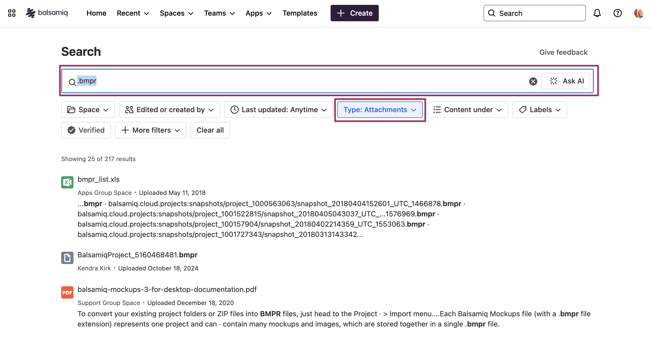Image resolution: width=652 pixels, height=337 pixels.
Task: Open the Type: Attachments dropdown
Action: pos(380,110)
